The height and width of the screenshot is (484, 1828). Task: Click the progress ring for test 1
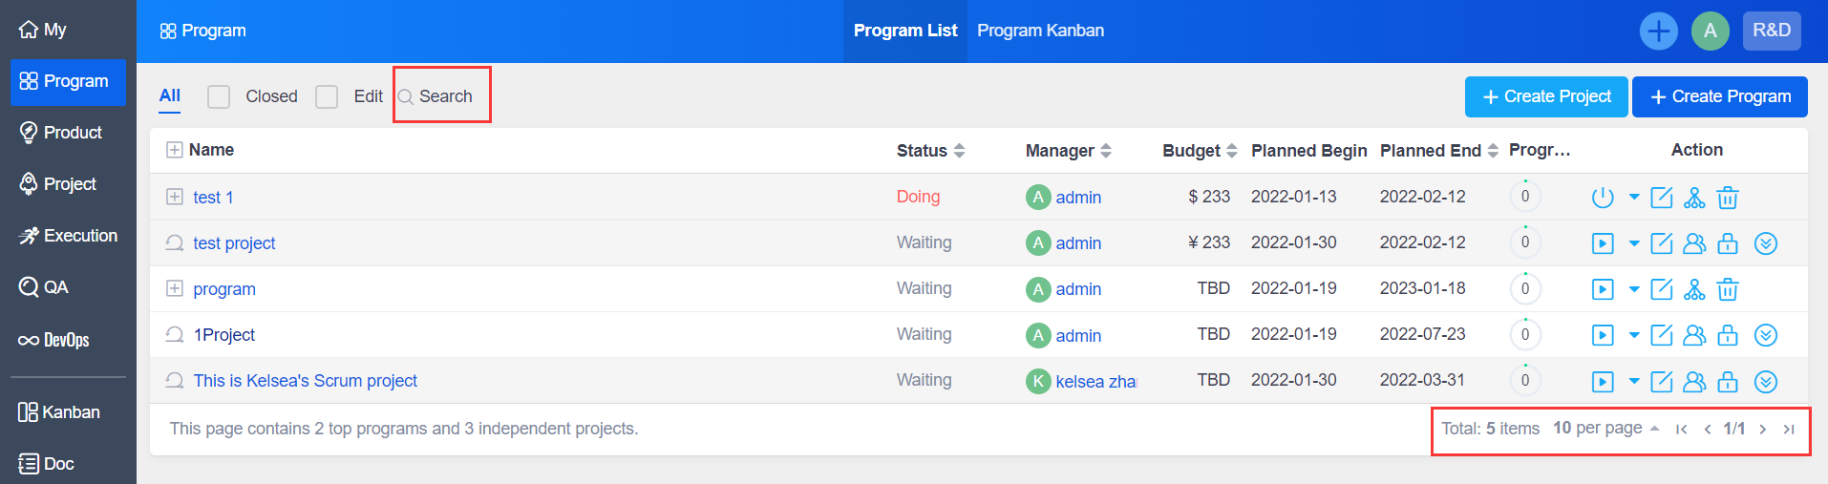1524,197
